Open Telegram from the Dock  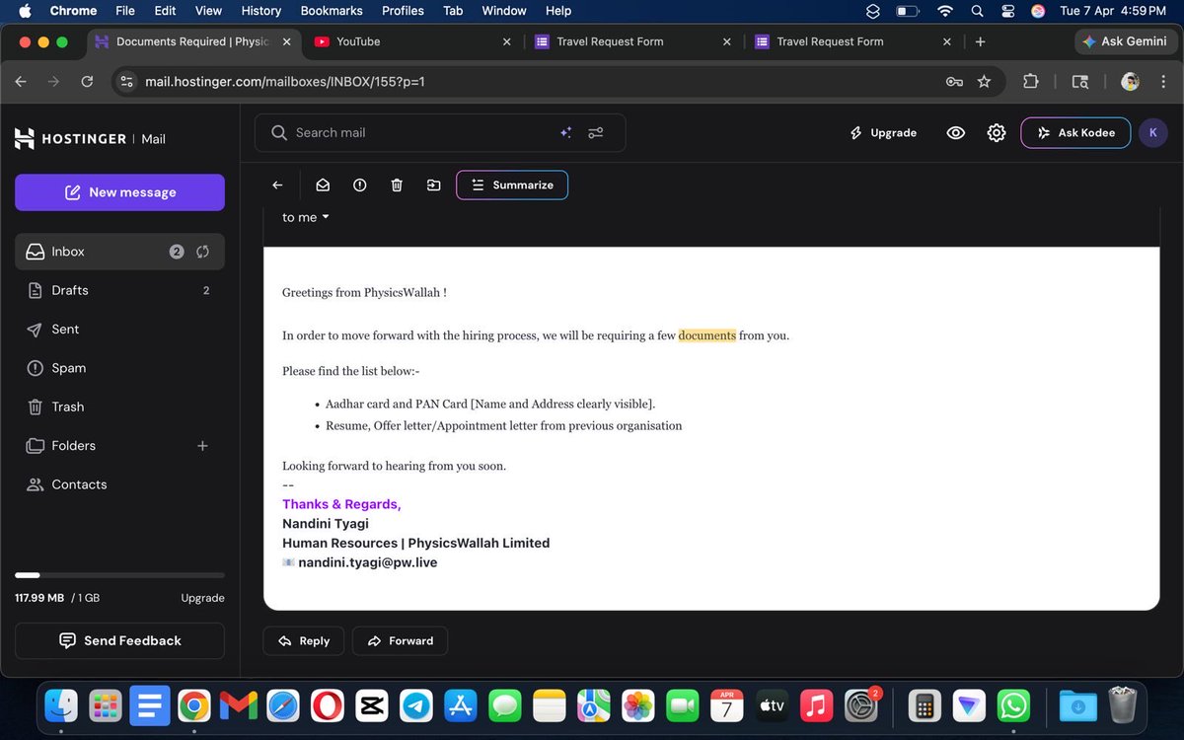pos(416,705)
